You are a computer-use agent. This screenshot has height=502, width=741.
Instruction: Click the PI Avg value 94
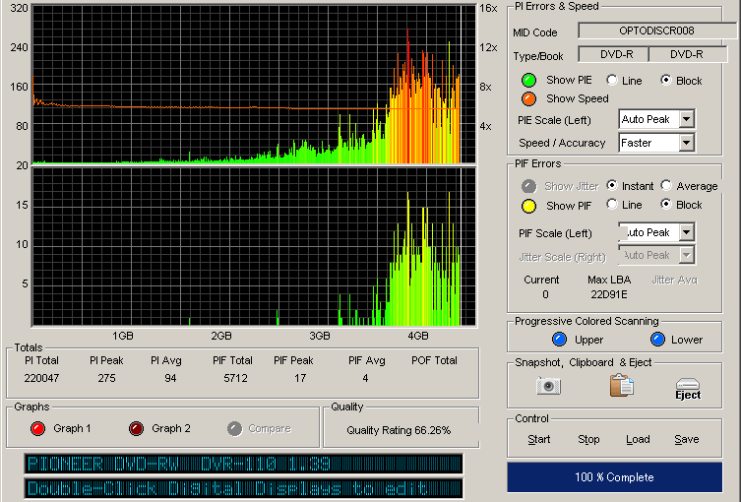[x=170, y=378]
